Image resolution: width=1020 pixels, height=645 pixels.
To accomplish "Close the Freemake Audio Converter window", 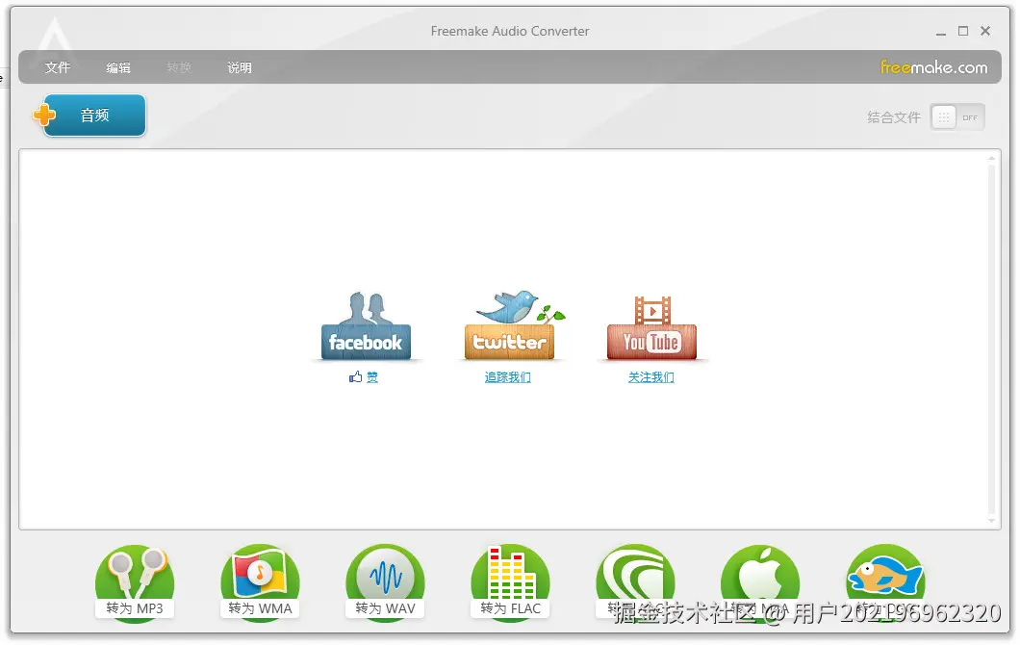I will coord(985,31).
